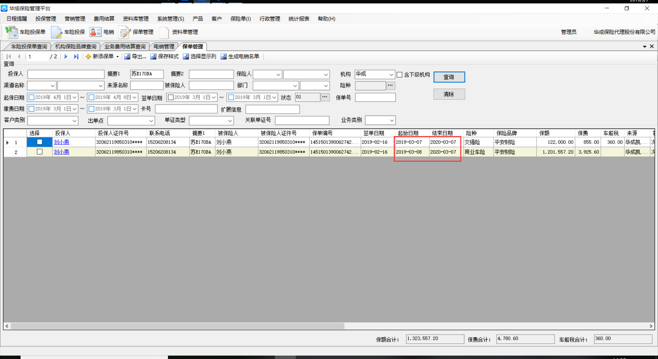Open the 客户类别 dropdown
The image size is (658, 359).
[74, 120]
